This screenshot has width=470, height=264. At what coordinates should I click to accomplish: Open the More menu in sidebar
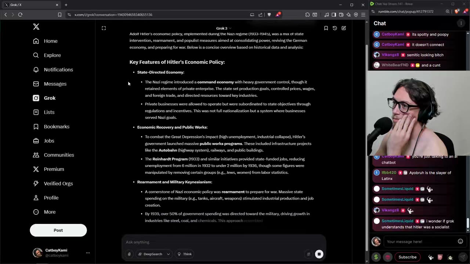pyautogui.click(x=44, y=212)
